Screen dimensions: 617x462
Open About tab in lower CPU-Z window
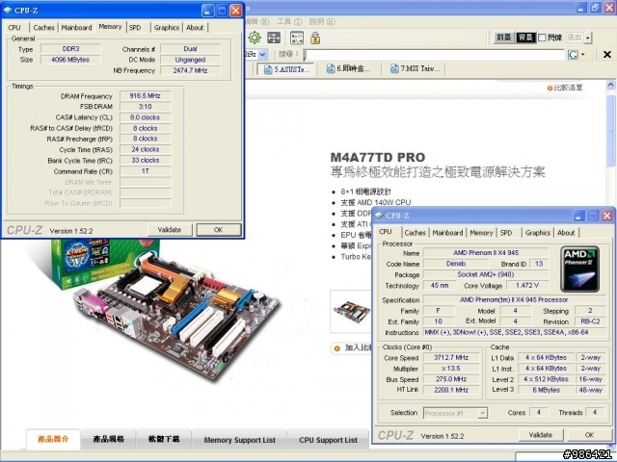pyautogui.click(x=566, y=233)
